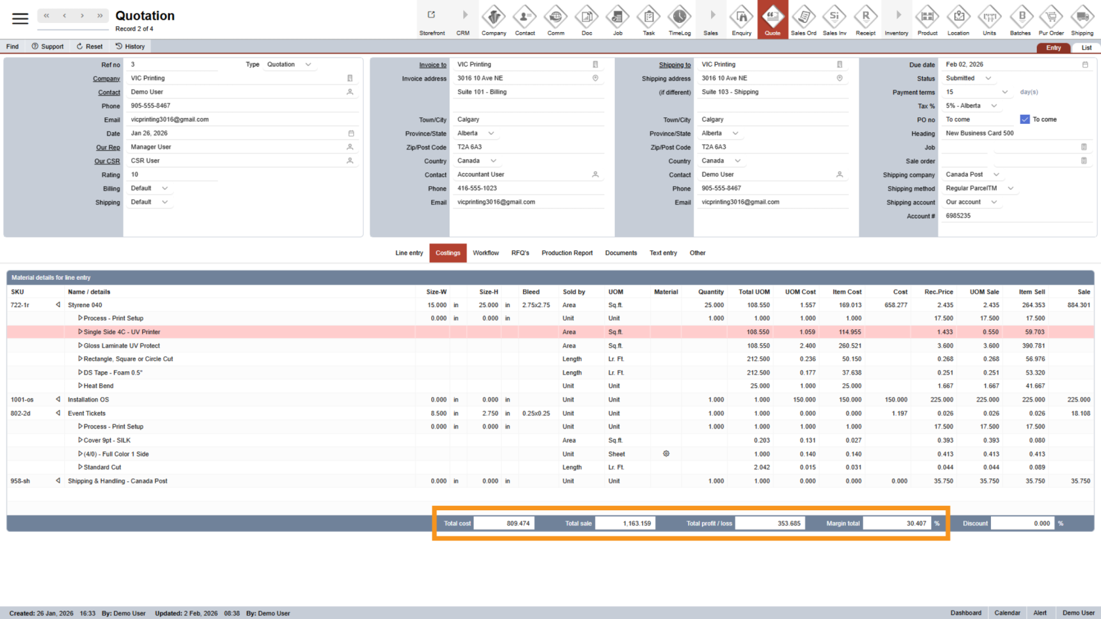Open the calendar picker for Due date
Viewport: 1101px width, 619px height.
(1085, 65)
